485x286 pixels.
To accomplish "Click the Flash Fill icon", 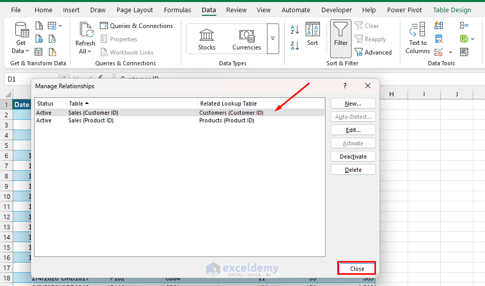I will pos(439,25).
